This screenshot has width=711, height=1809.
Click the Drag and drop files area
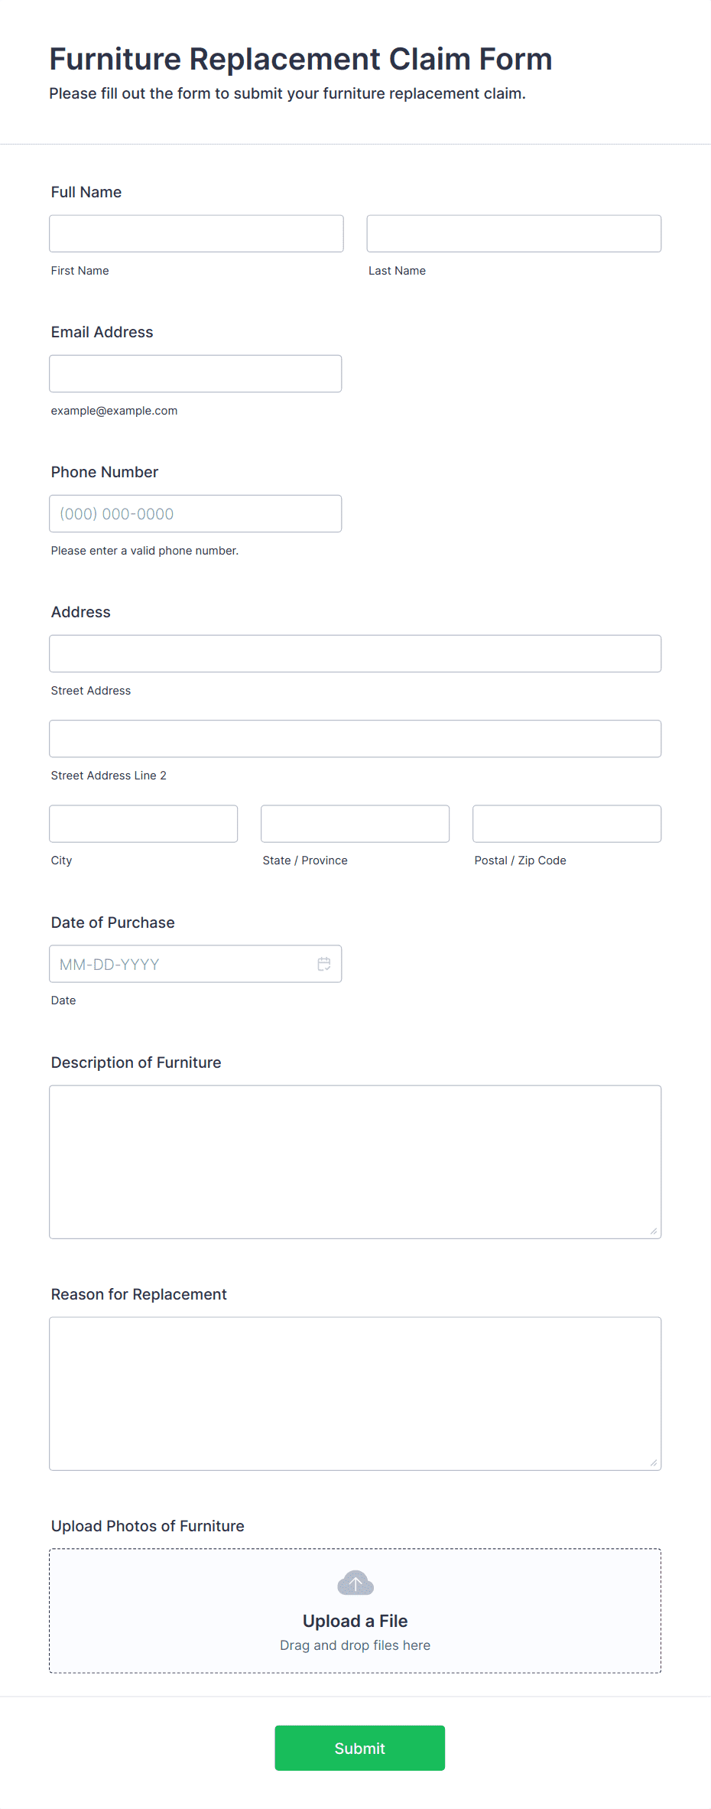click(x=355, y=1645)
